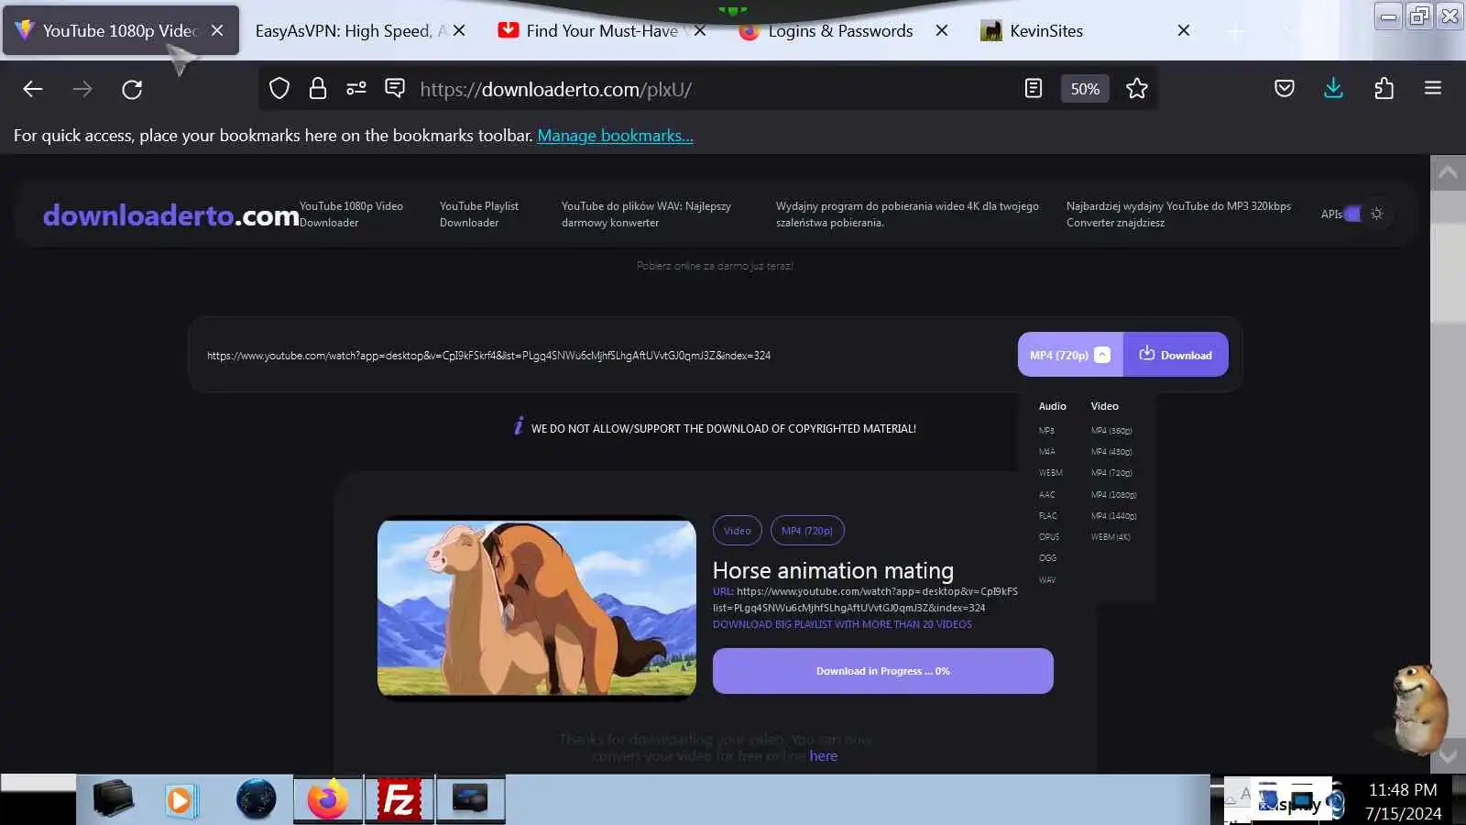This screenshot has width=1466, height=825.
Task: Focus the YouTube URL input field
Action: tap(605, 355)
